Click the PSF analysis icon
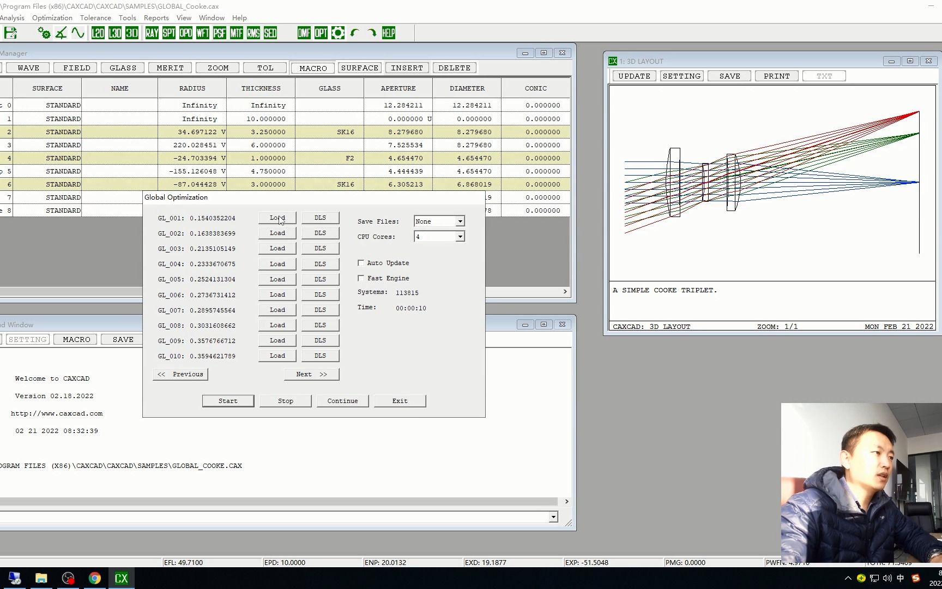Screen dimensions: 942x589 pyautogui.click(x=220, y=33)
